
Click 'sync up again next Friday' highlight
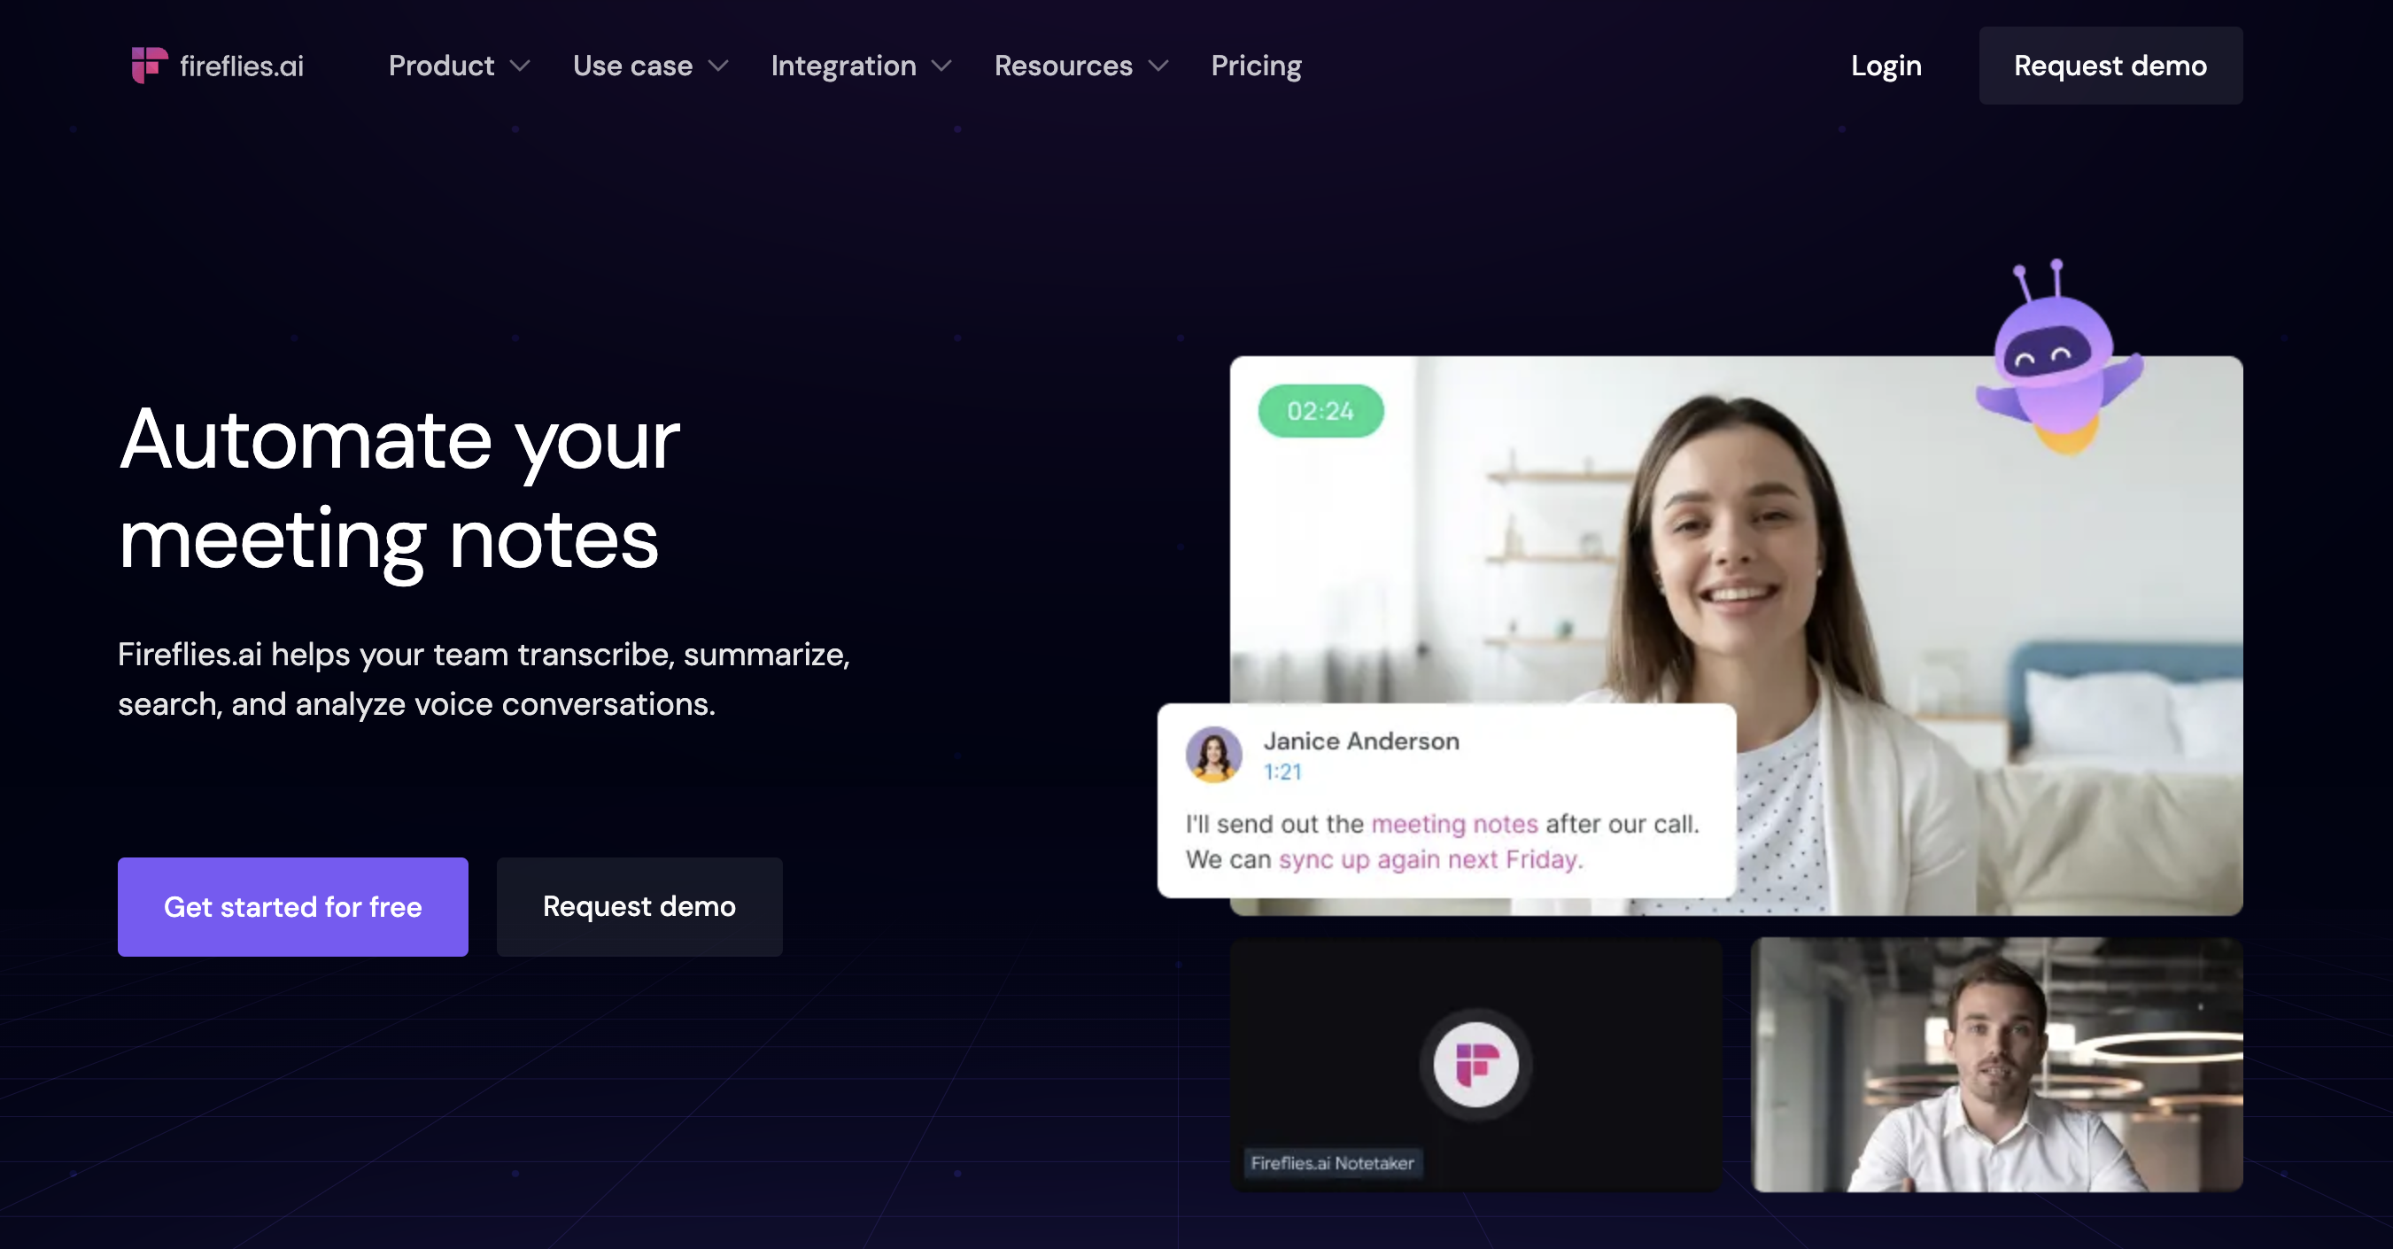point(1428,859)
